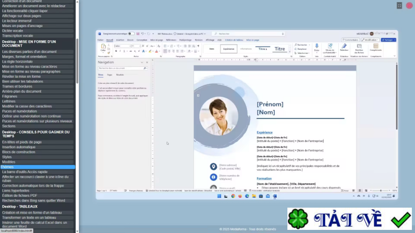Click the Commentaires button
Screen dimensions: 415x233
coord(350,40)
